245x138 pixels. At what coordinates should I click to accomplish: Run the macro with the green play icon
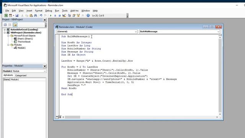(x=51, y=15)
